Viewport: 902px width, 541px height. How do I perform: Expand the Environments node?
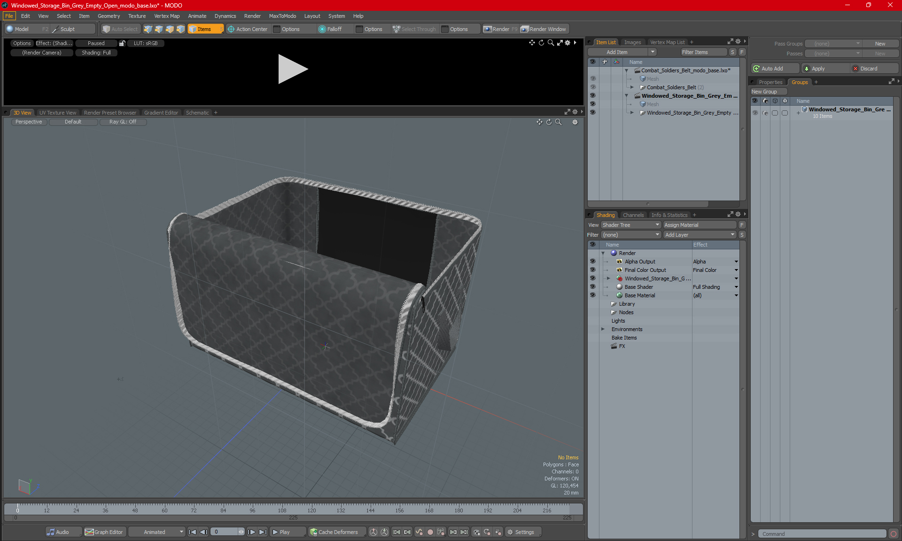pos(603,329)
